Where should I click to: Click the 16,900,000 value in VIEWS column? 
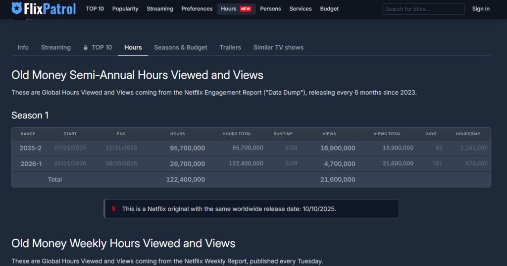[x=338, y=148]
